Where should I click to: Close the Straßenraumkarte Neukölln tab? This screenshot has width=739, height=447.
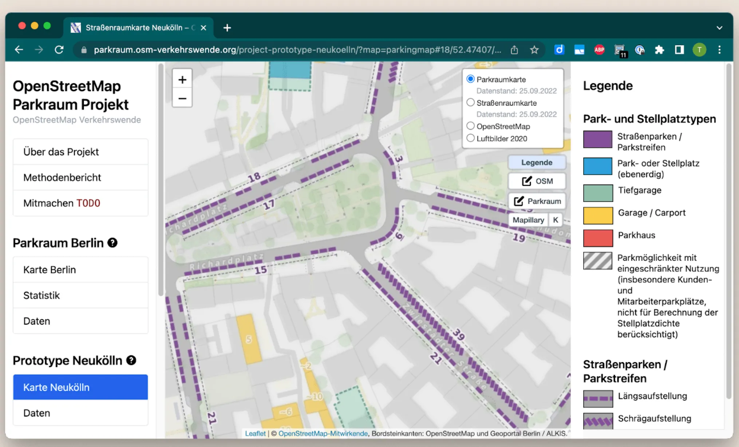[x=203, y=28]
